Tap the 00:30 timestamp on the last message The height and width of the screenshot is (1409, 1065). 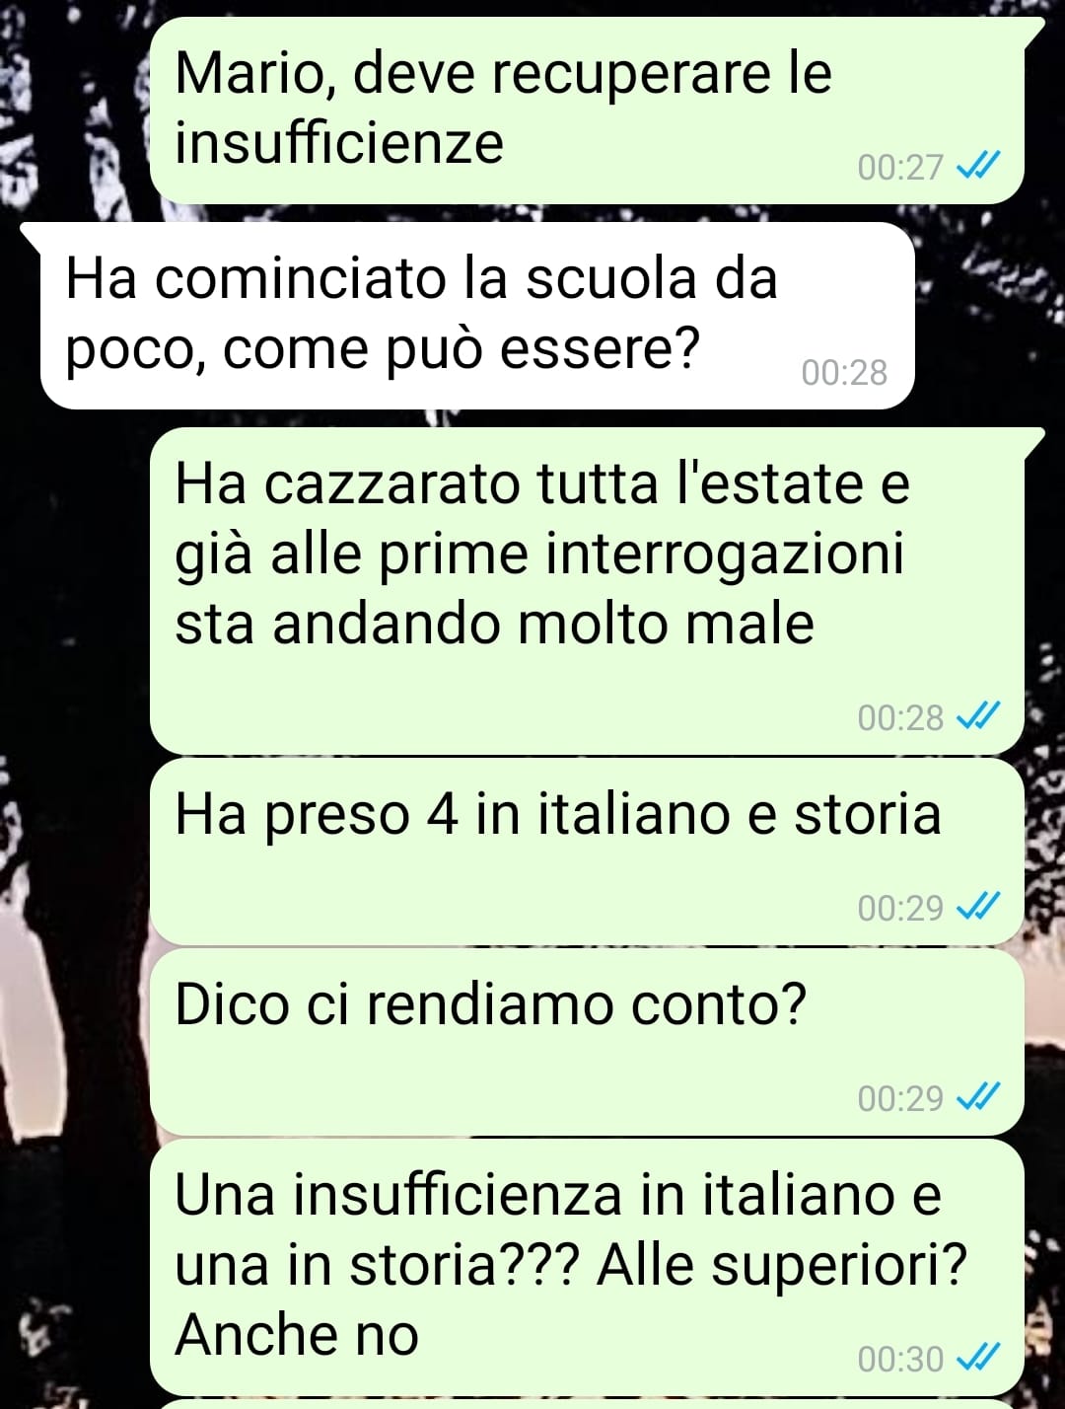tap(900, 1359)
